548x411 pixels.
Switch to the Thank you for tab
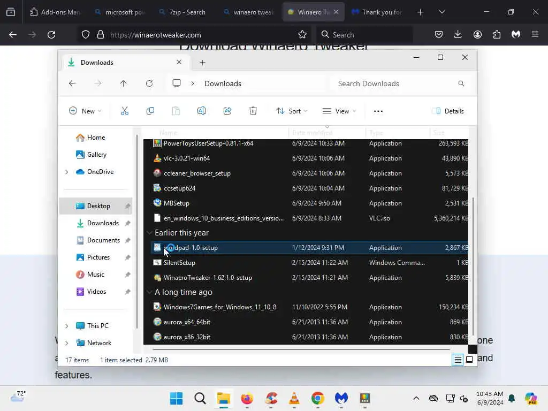coord(377,12)
